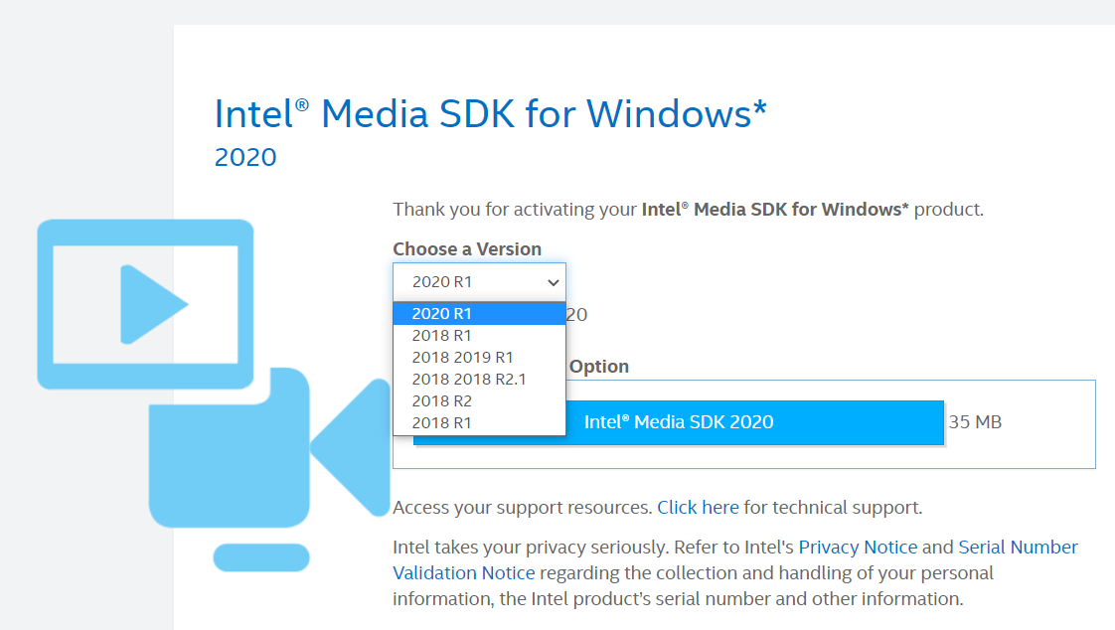Image resolution: width=1115 pixels, height=630 pixels.
Task: Select the highlighted 2020 R1 option
Action: pyautogui.click(x=479, y=314)
